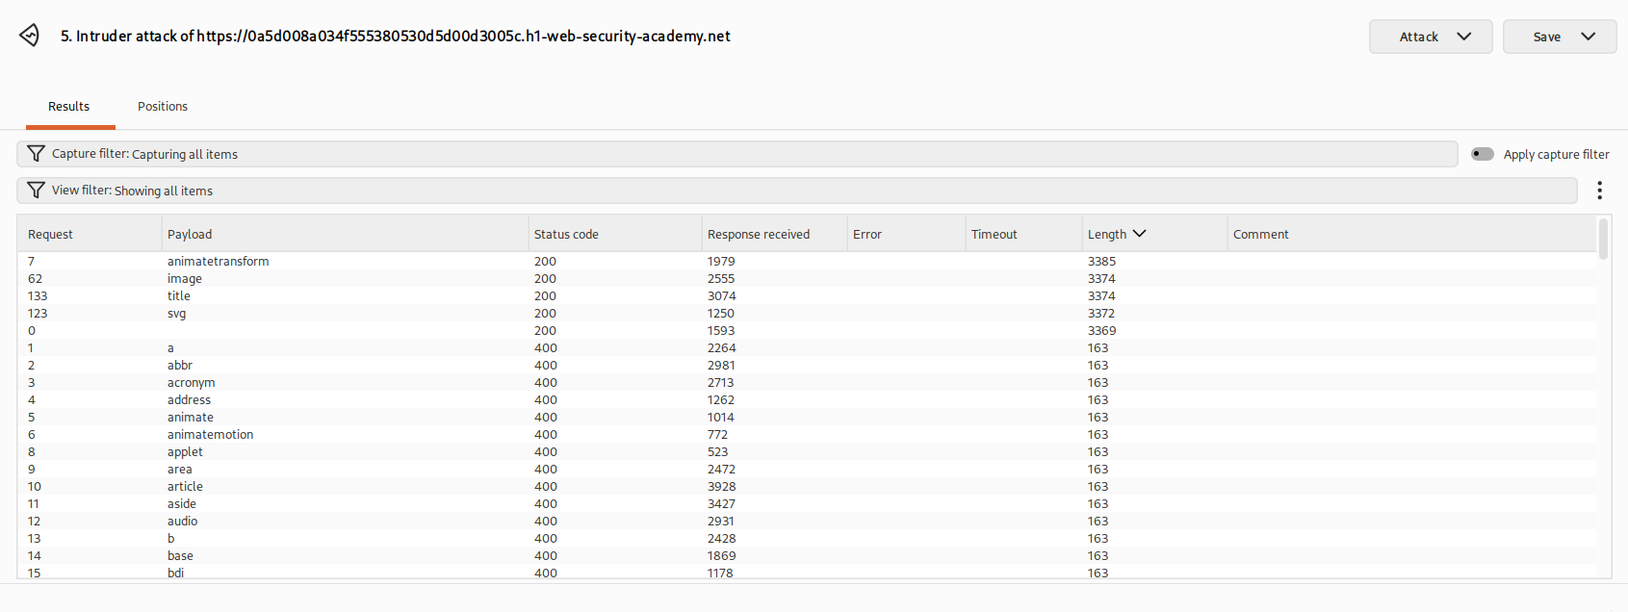1628x612 pixels.
Task: Click the View filter: Showing all items bar
Action: tap(797, 191)
